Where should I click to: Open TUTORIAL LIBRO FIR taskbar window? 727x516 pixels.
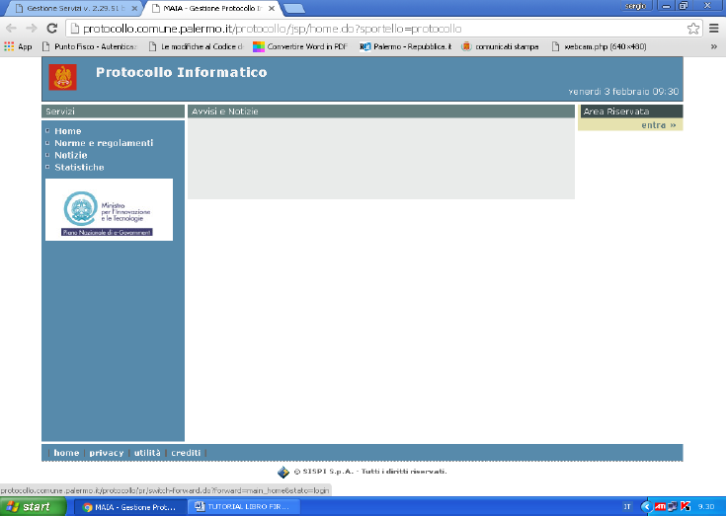(245, 507)
